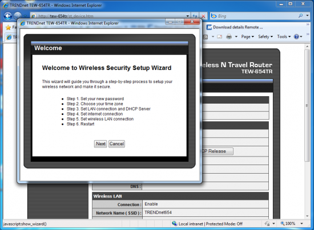Click Local intranet security zone indicator

[207, 224]
